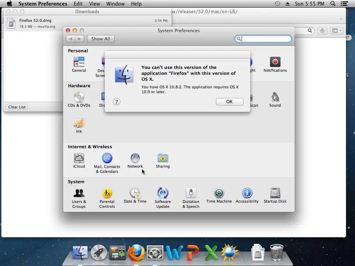Launch Microsoft Word from Dock
355x266 pixels.
(x=174, y=252)
